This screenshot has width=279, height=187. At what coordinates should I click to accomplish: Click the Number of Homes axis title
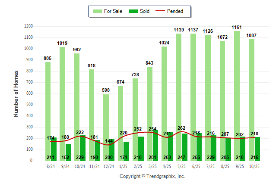click(x=16, y=93)
